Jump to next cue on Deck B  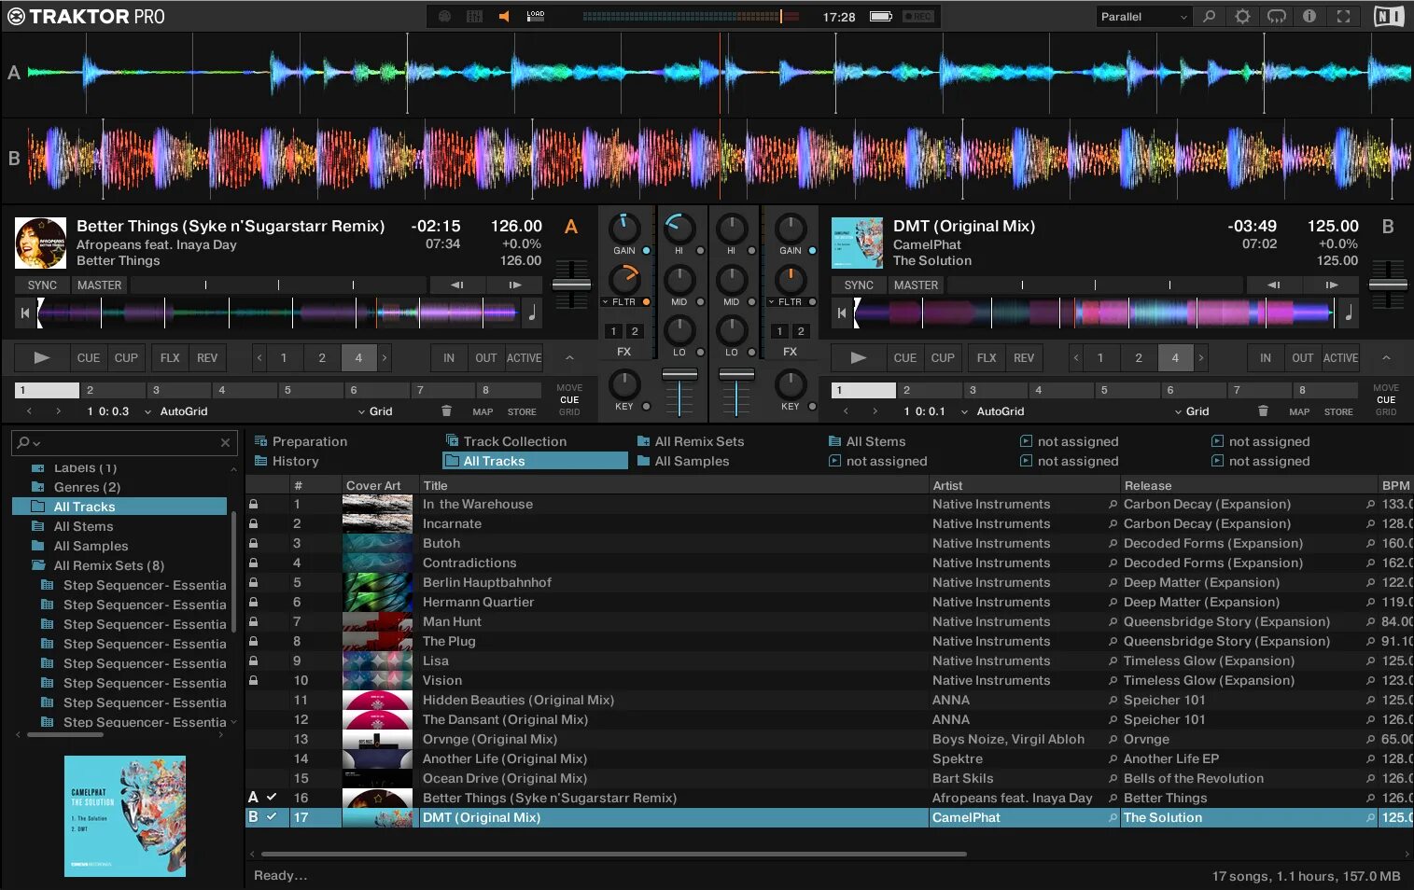coord(875,411)
